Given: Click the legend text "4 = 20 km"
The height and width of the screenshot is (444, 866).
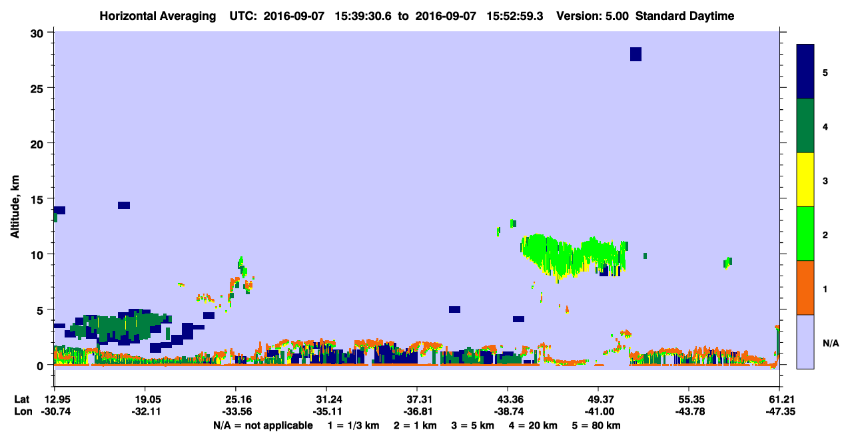Looking at the screenshot, I should (533, 425).
